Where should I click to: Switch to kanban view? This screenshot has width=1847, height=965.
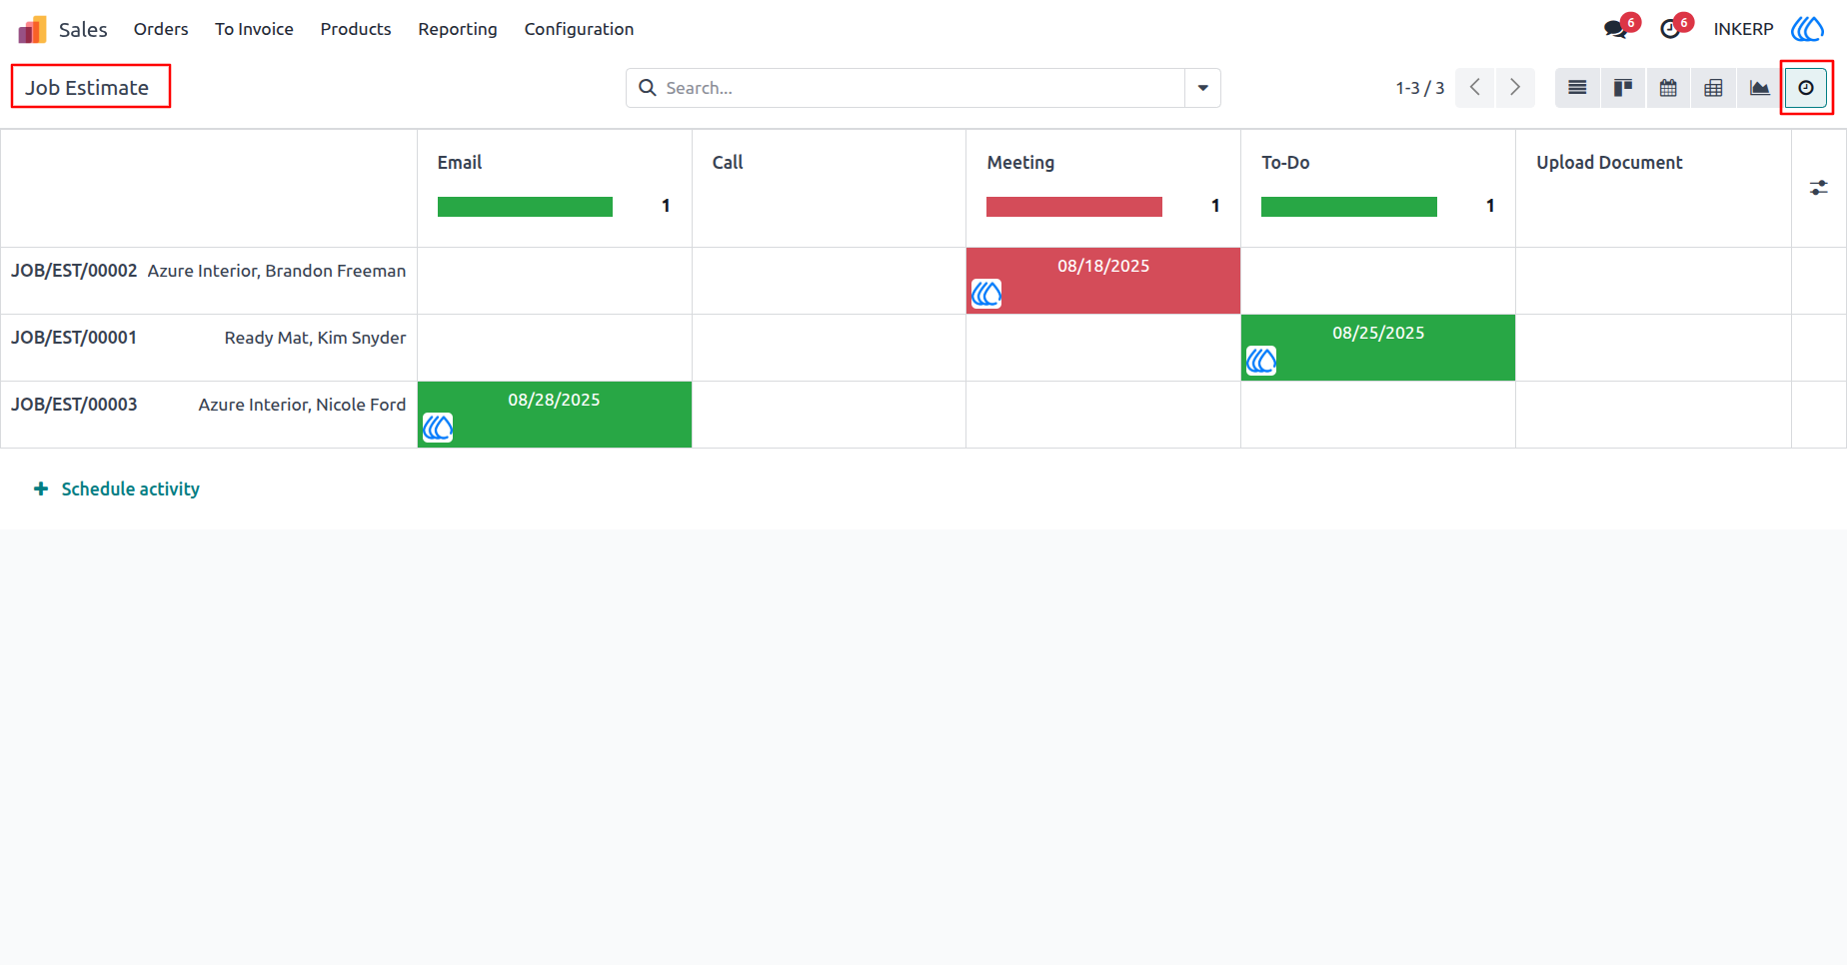coord(1623,88)
